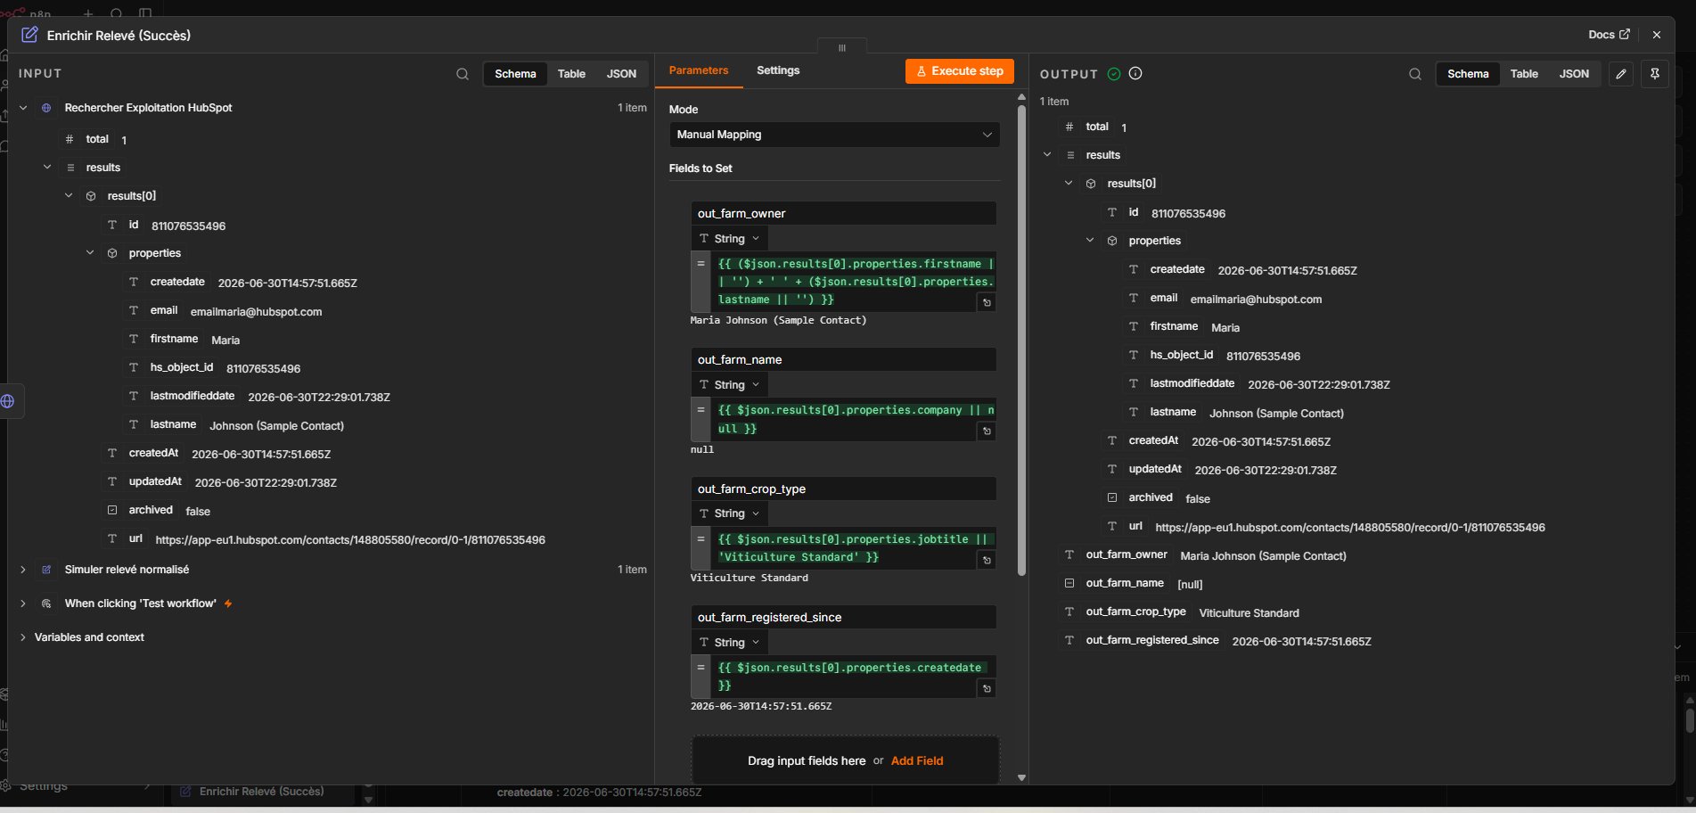Viewport: 1696px width, 813px height.
Task: Collapse results[0] in INPUT panel
Action: tap(69, 196)
